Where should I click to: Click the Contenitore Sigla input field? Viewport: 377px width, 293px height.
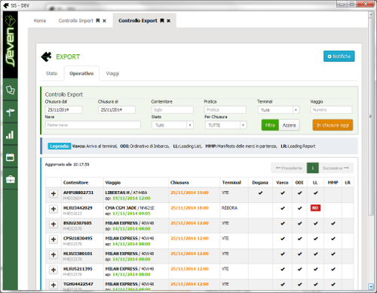click(x=173, y=109)
